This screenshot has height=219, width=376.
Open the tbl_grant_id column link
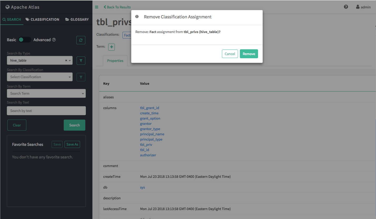[x=150, y=108]
